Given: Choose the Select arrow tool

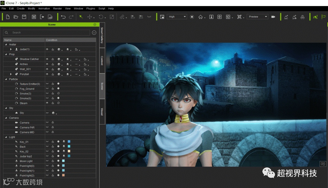Looking at the screenshot, I should (81, 17).
